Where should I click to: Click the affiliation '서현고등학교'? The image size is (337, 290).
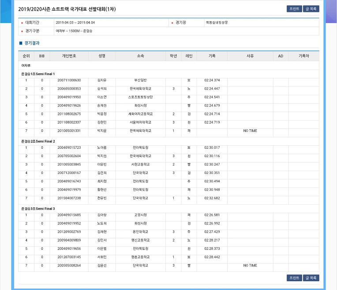point(140,164)
